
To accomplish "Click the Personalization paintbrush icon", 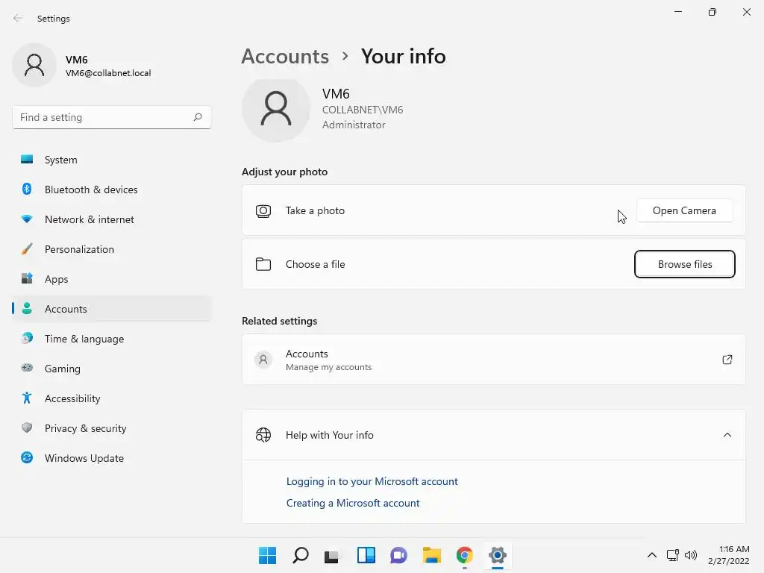I will [x=27, y=249].
